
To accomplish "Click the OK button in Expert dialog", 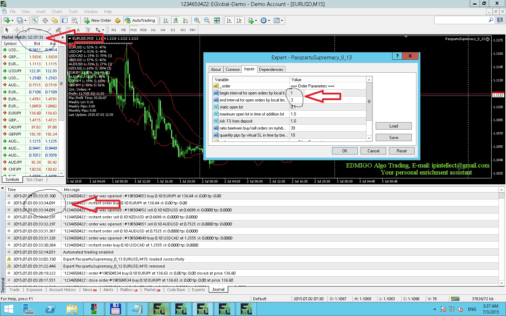I will (345, 151).
